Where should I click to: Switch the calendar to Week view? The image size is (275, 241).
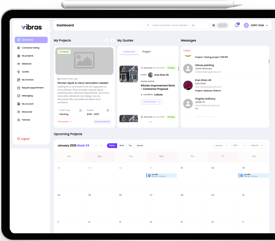(x=122, y=146)
